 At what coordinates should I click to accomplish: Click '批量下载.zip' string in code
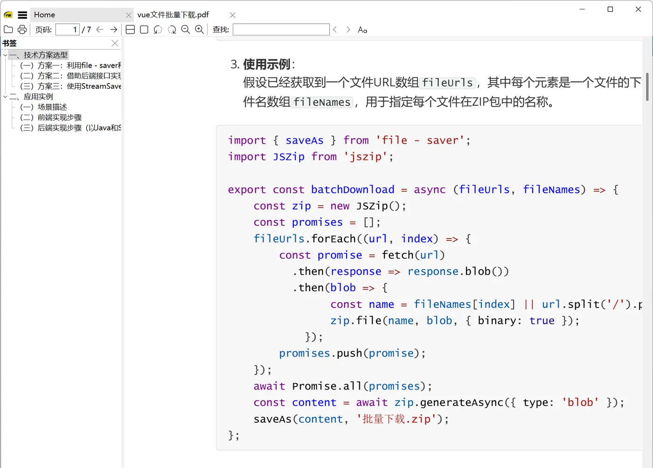pyautogui.click(x=396, y=419)
